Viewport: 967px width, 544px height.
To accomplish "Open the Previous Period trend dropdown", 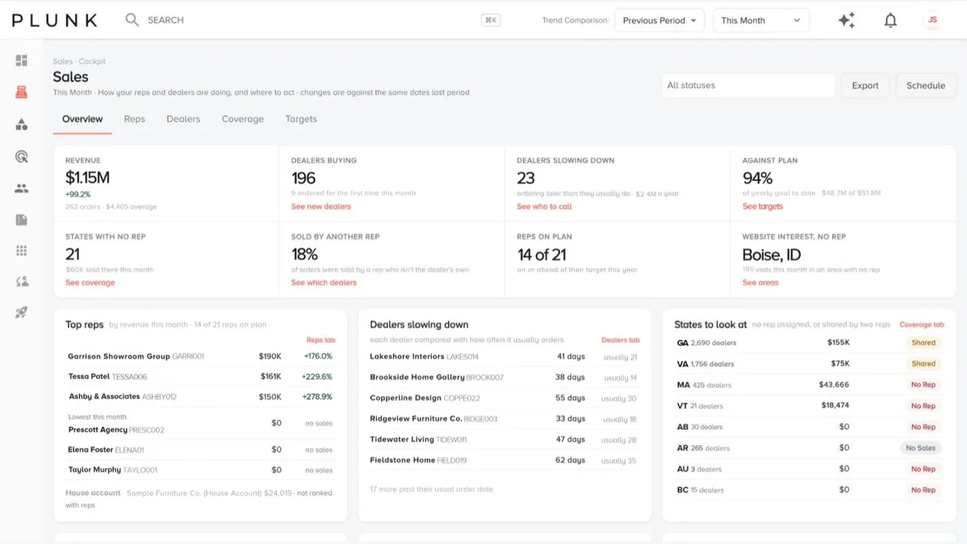I will (659, 20).
